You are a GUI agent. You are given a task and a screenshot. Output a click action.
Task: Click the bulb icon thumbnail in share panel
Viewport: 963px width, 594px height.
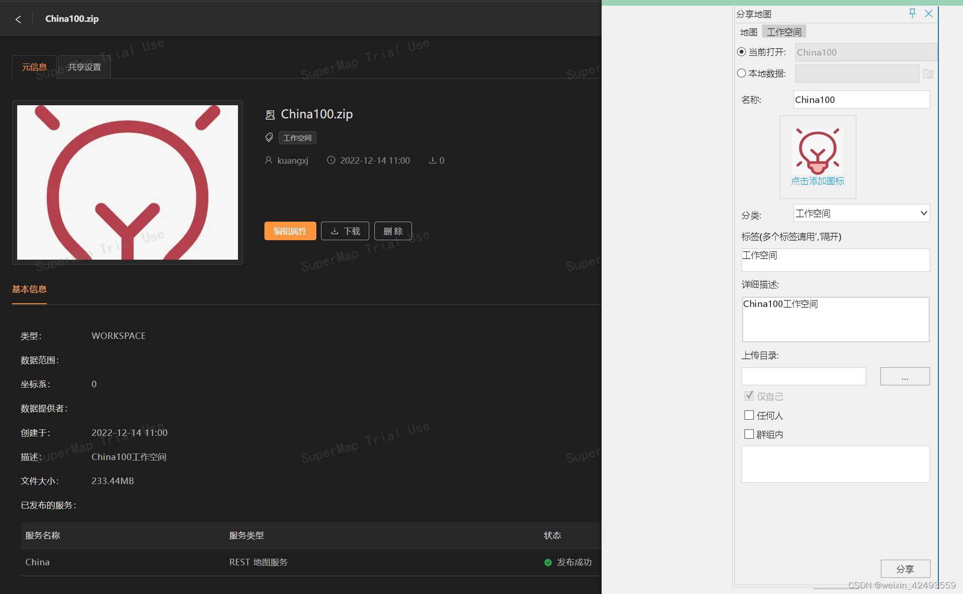818,151
